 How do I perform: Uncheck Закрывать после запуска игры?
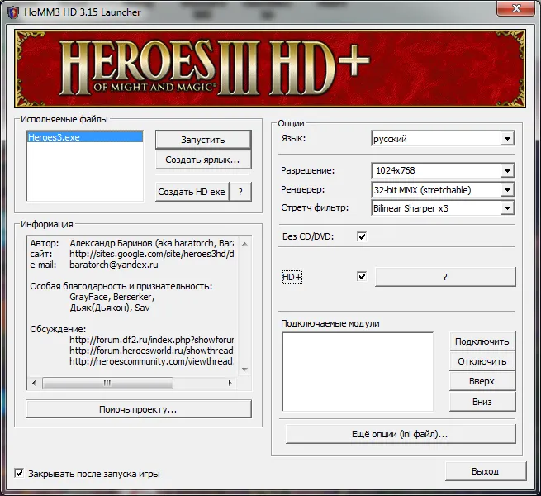(x=20, y=474)
